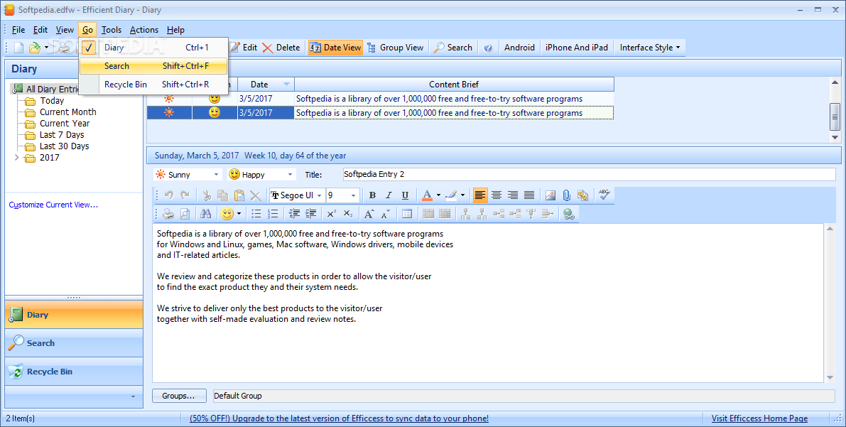This screenshot has width=846, height=427.
Task: Choose Recycle Bin in the Go menu
Action: 153,85
